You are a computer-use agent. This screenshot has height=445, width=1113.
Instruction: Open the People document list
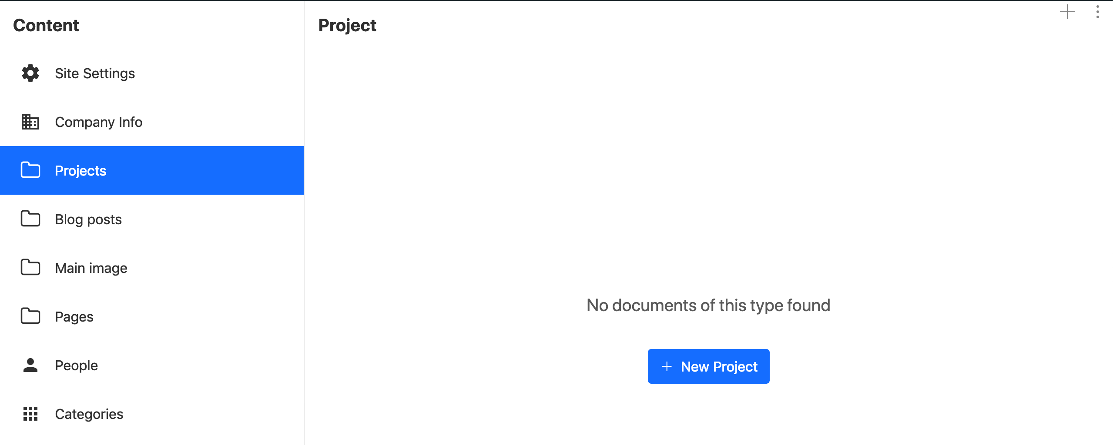tap(76, 365)
